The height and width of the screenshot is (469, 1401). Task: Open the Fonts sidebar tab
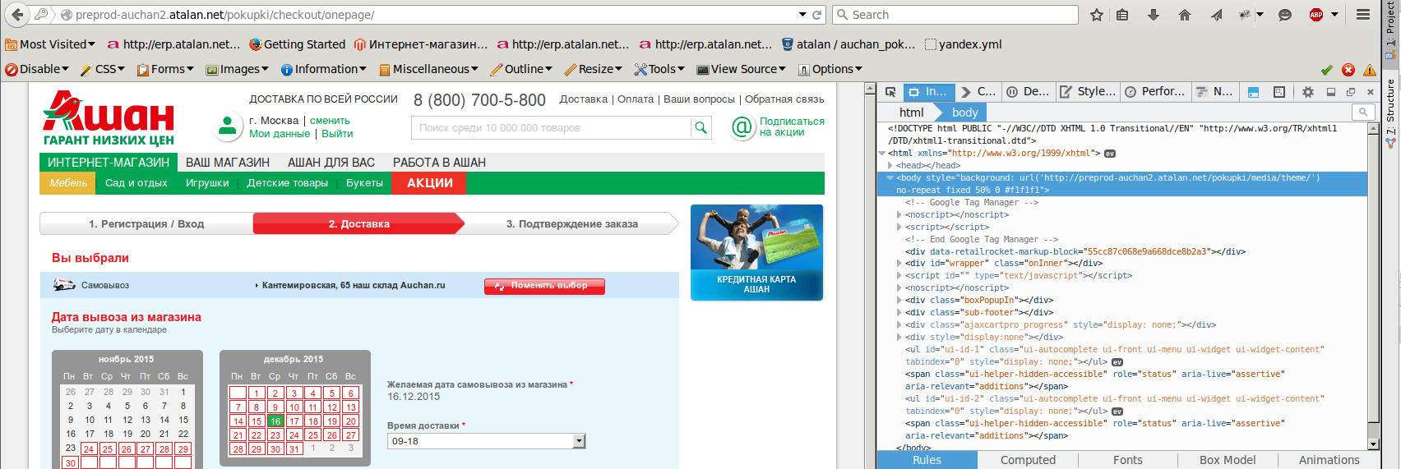point(1128,460)
